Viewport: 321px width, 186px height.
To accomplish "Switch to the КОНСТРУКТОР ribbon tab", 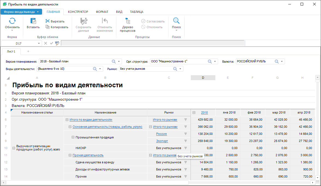I will [78, 12].
